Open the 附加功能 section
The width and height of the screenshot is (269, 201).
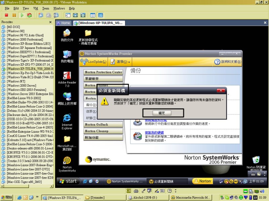coord(104,137)
